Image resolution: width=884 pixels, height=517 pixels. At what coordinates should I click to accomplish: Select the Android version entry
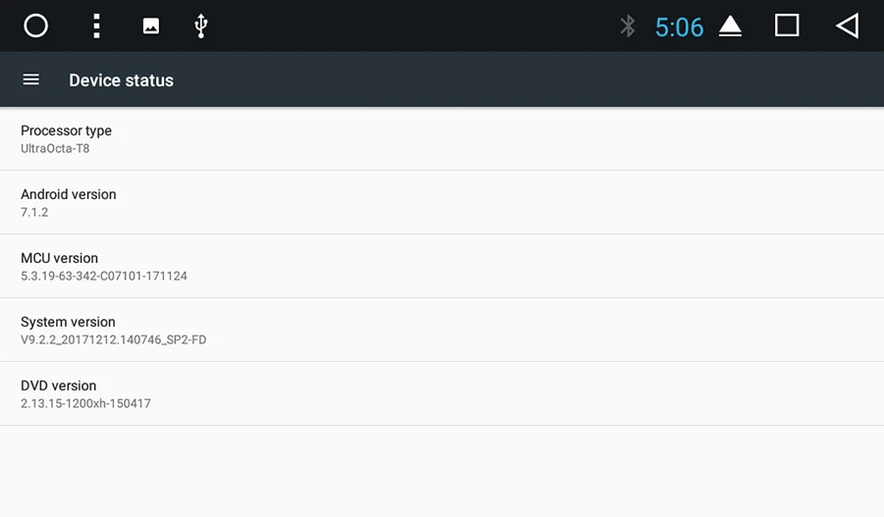[442, 202]
